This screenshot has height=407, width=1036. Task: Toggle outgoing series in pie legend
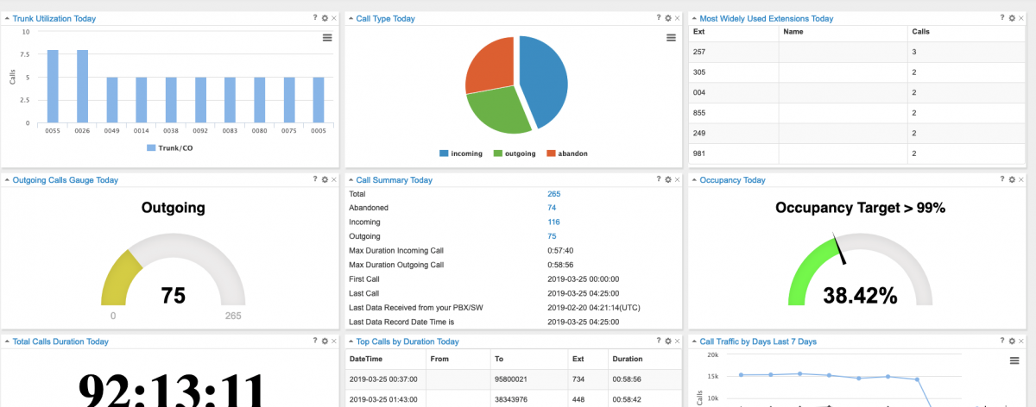(514, 153)
